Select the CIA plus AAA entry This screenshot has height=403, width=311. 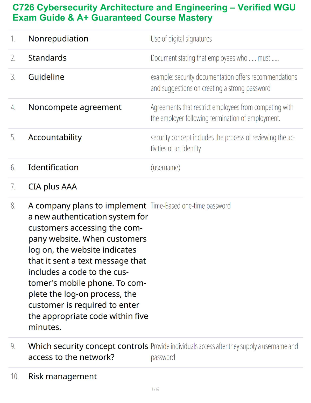pos(53,187)
